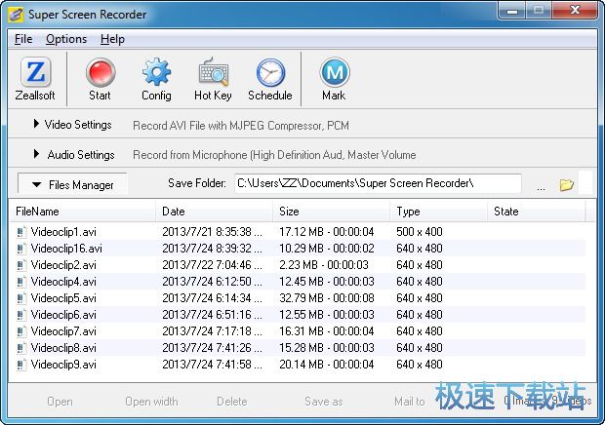Click the Videoclip1.avi file icon
The height and width of the screenshot is (425, 605).
(21, 232)
